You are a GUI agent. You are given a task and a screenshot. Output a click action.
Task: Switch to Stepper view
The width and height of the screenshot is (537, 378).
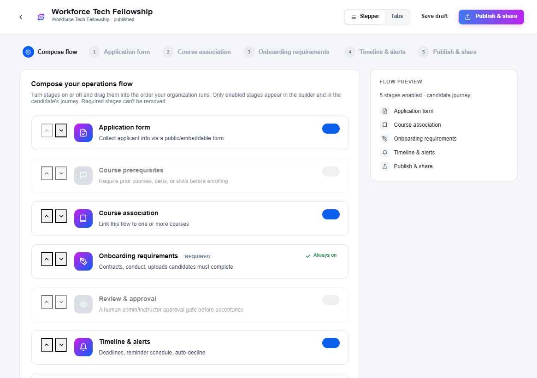[x=365, y=17]
